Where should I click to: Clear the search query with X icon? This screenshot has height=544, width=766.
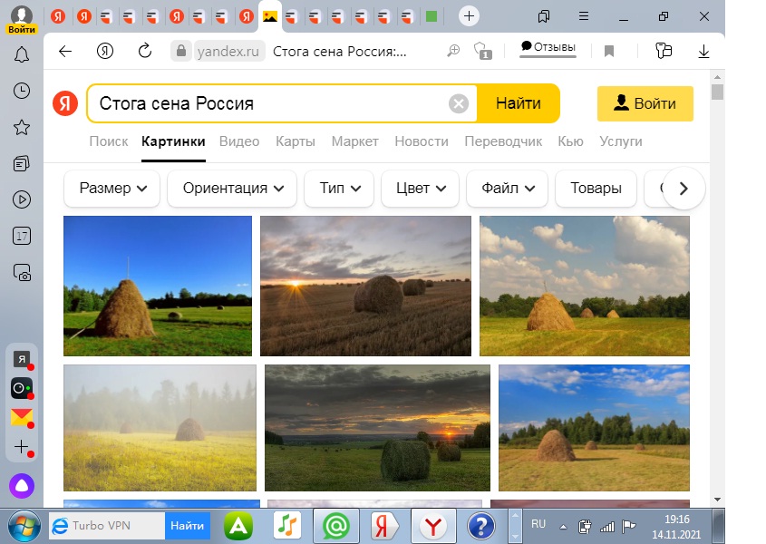(x=459, y=103)
